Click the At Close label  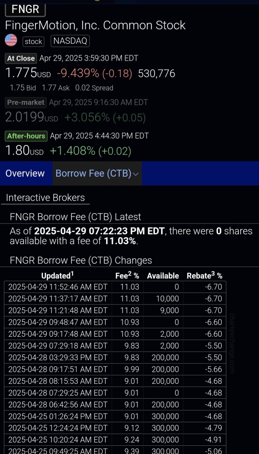(21, 58)
